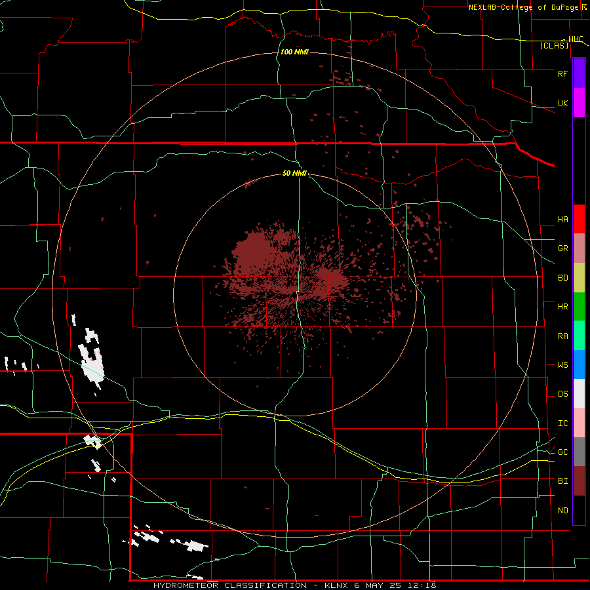Select the dusty pink GR legend color
The image size is (590, 590).
(579, 248)
